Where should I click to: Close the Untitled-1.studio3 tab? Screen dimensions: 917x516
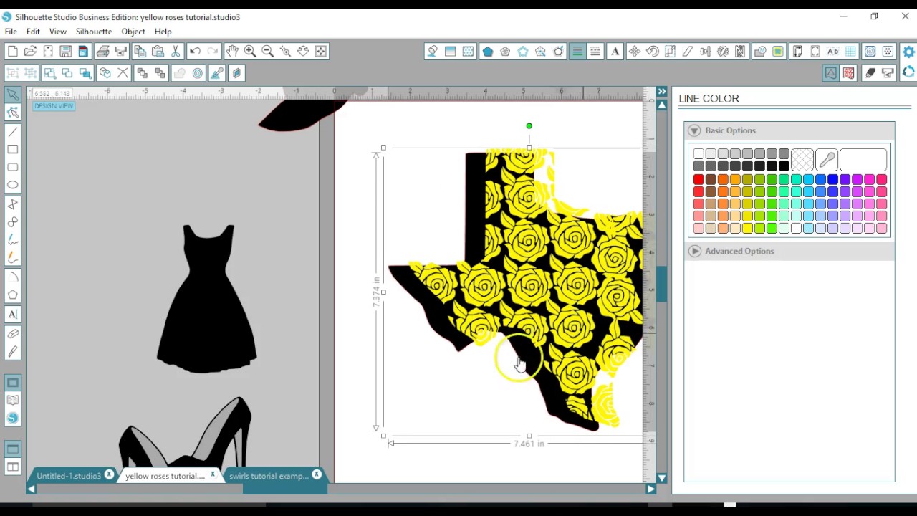pyautogui.click(x=109, y=474)
